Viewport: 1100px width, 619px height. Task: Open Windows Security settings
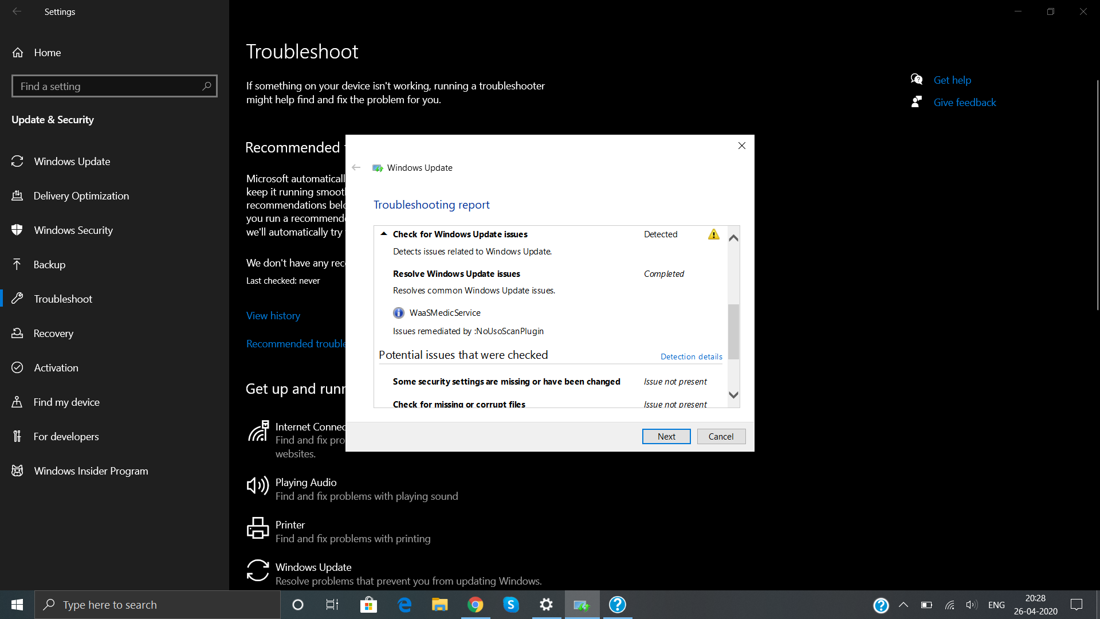point(73,230)
